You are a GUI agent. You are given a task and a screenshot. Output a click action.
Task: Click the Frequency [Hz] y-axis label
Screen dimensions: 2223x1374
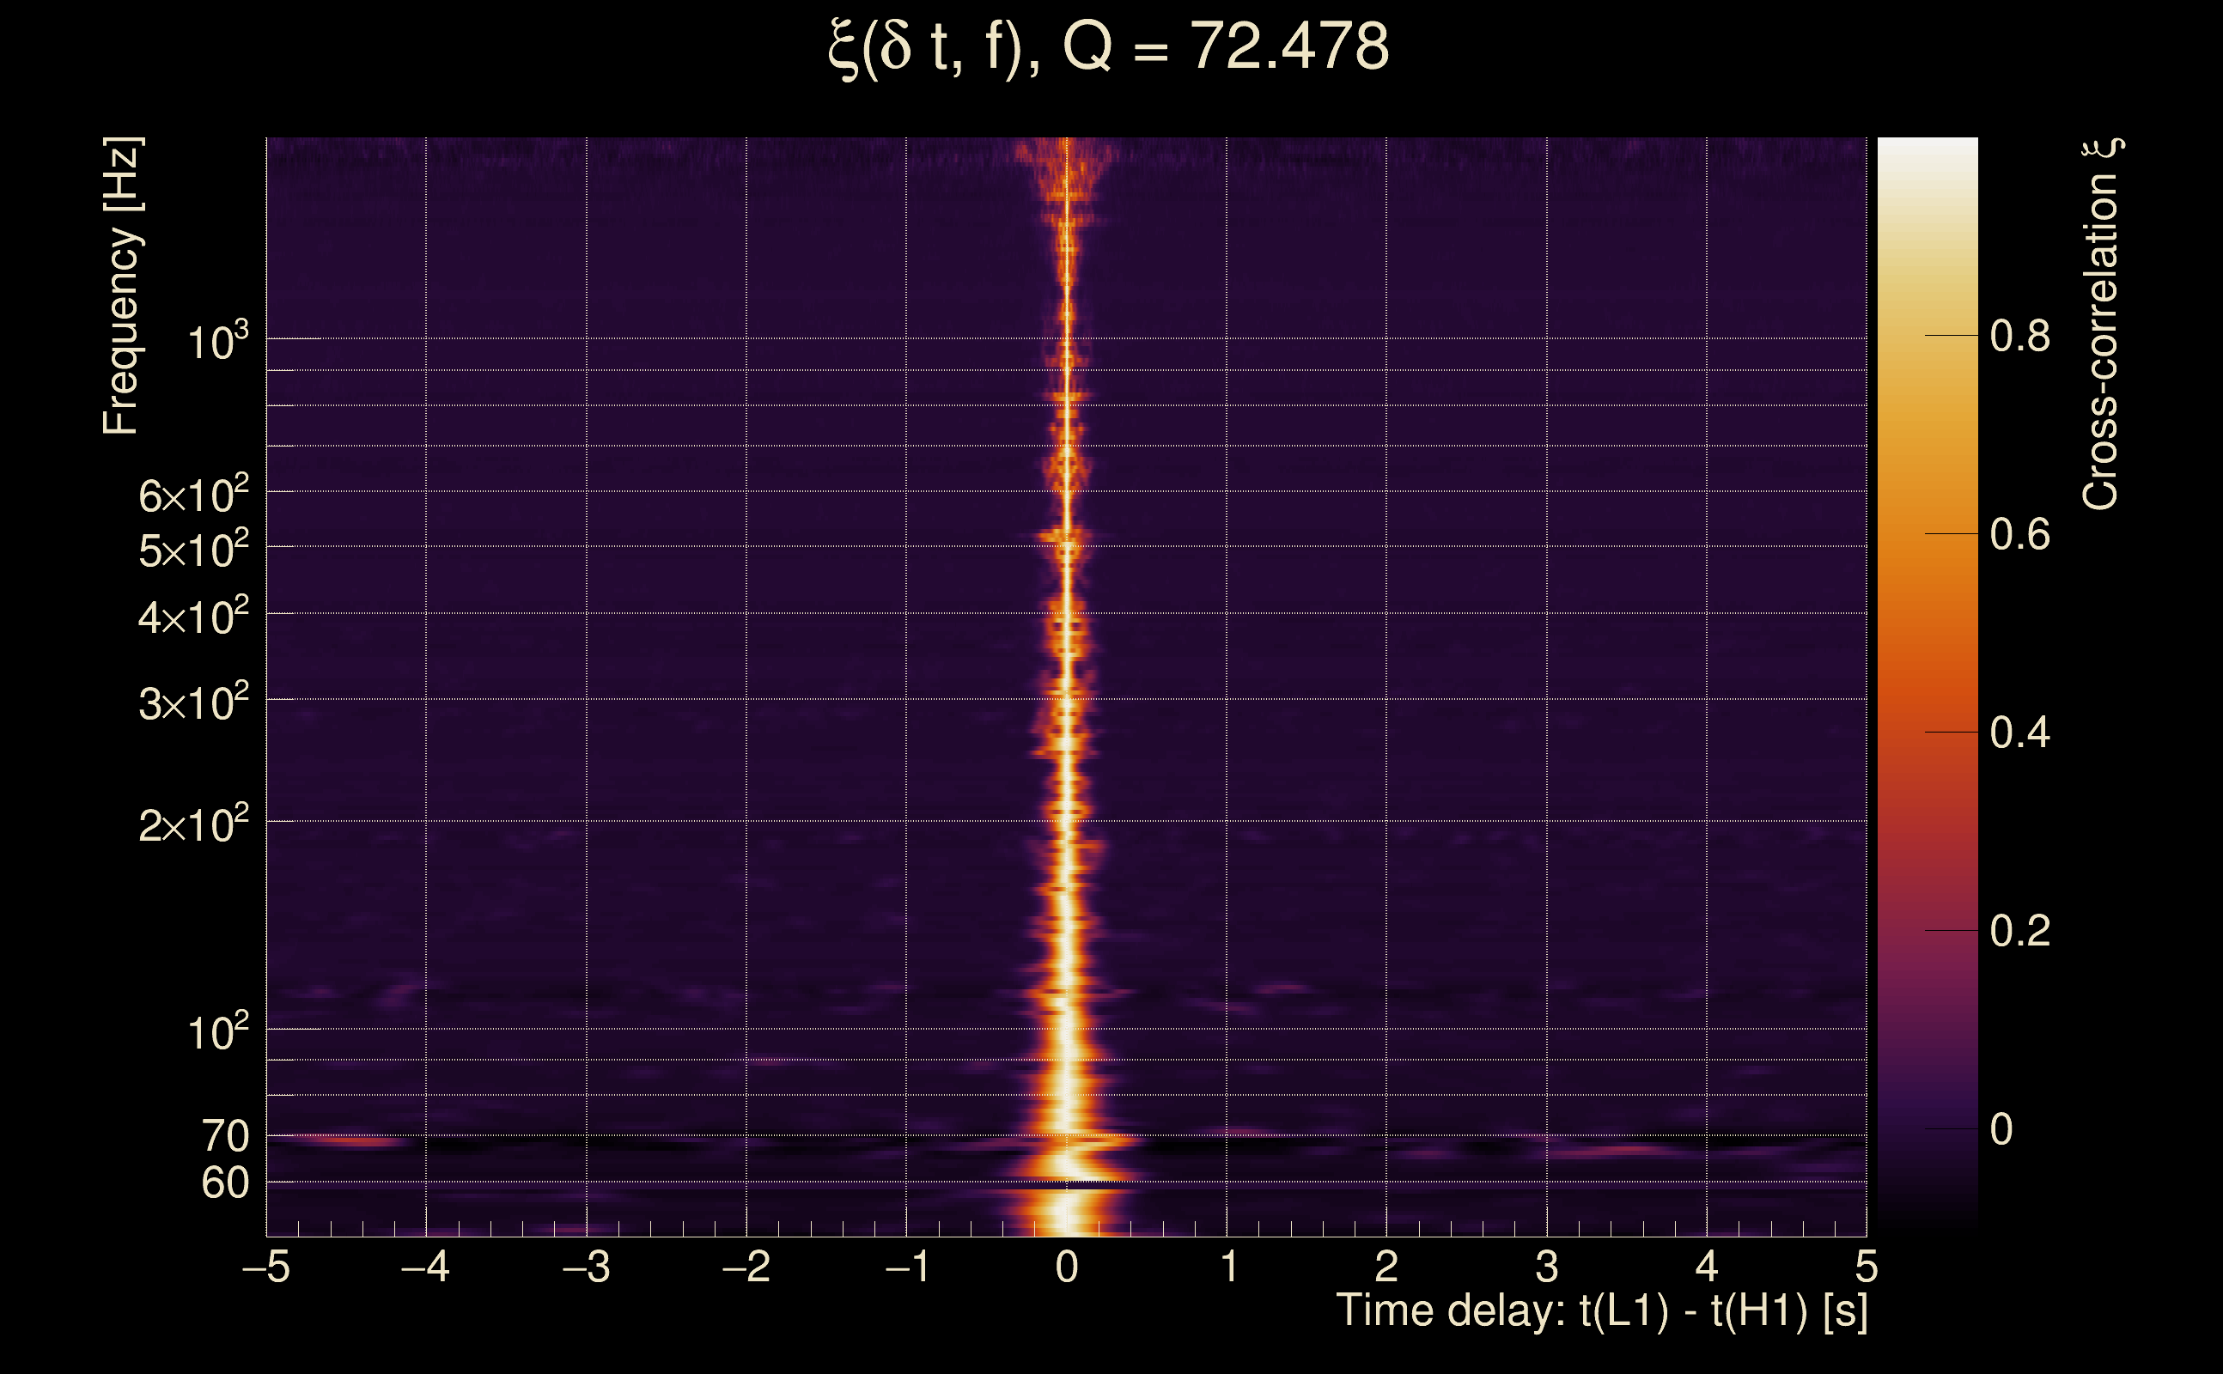pyautogui.click(x=121, y=286)
